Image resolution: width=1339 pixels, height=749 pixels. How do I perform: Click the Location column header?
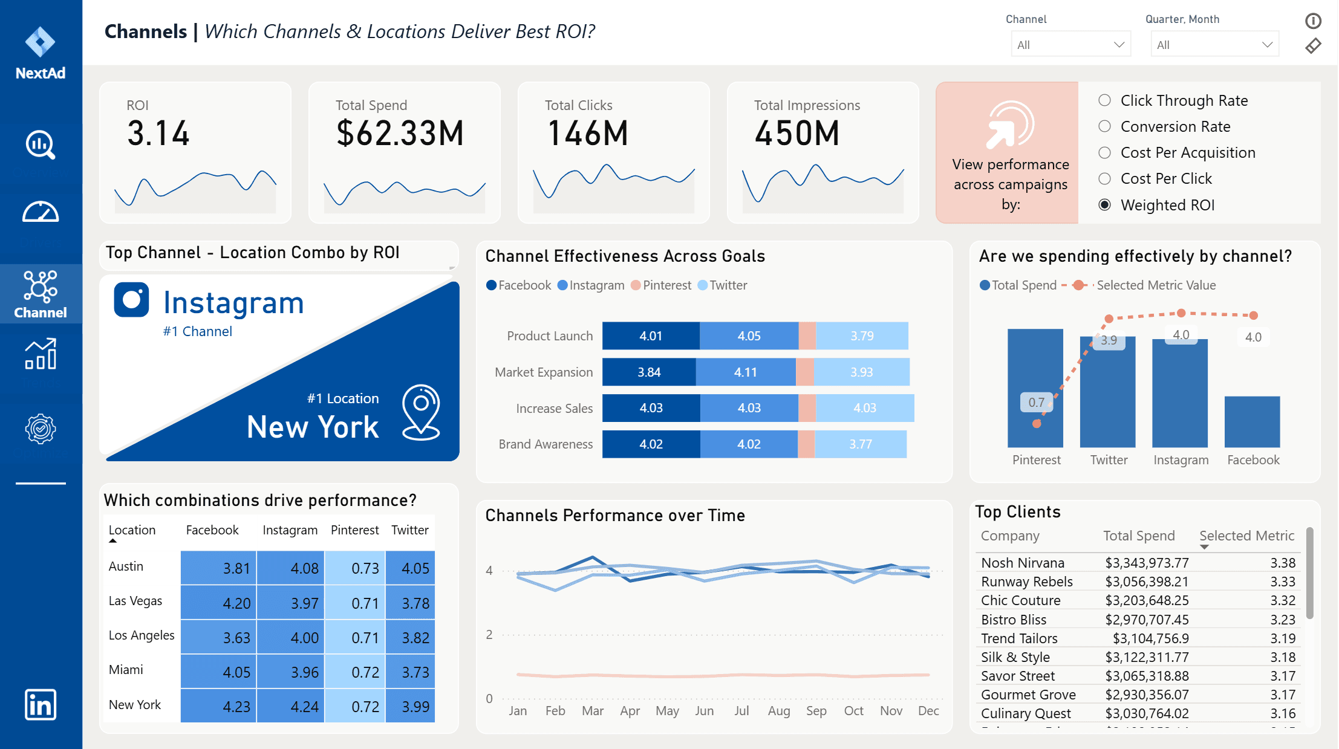point(132,530)
